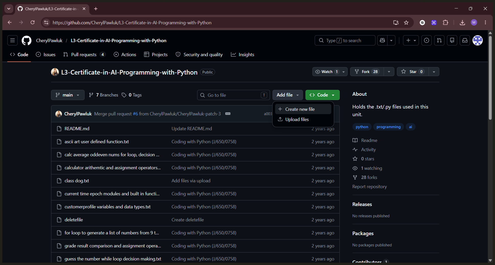Click the GitHub Octocat logo

[x=27, y=40]
